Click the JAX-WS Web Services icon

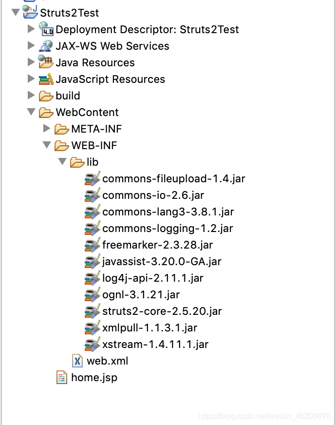point(45,46)
